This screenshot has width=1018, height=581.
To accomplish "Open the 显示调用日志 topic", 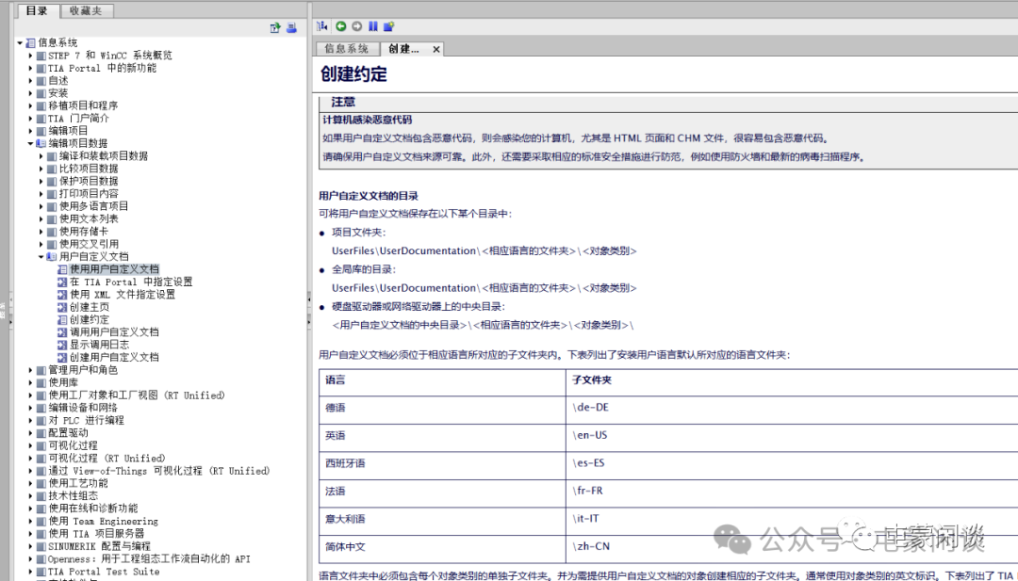I will coord(99,345).
